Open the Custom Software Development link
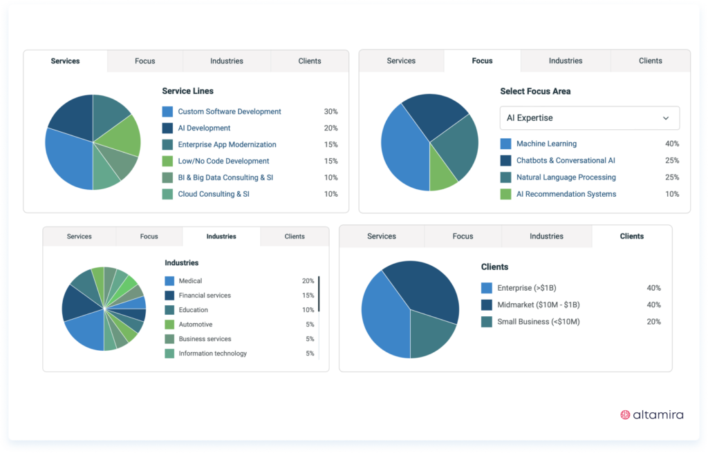Image resolution: width=708 pixels, height=453 pixels. 229,111
